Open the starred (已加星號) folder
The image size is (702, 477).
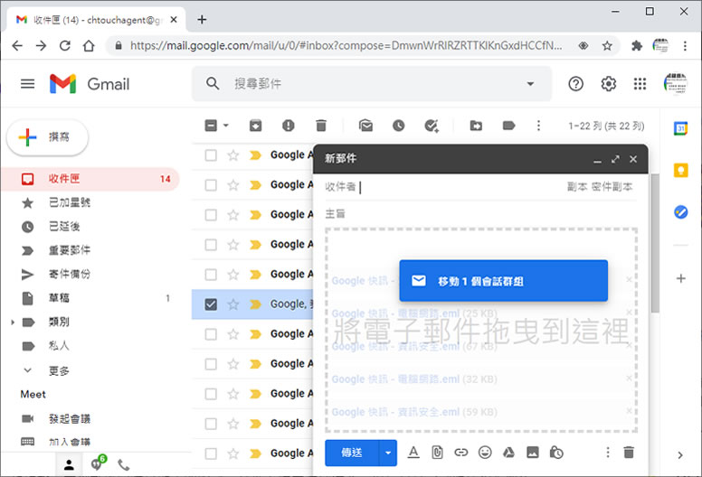point(70,202)
